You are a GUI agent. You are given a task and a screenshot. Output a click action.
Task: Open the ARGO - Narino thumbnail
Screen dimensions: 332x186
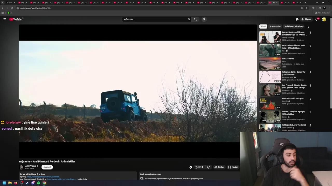(x=270, y=64)
